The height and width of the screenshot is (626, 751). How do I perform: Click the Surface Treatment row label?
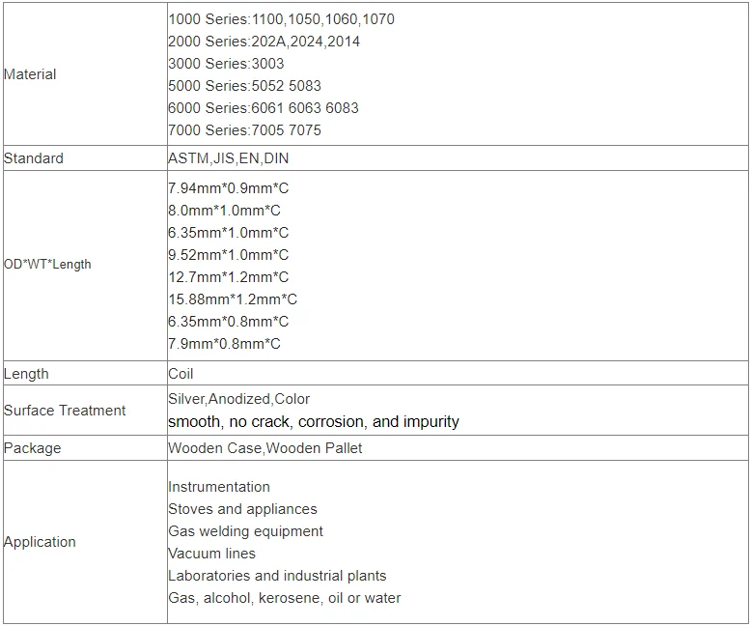coord(65,411)
